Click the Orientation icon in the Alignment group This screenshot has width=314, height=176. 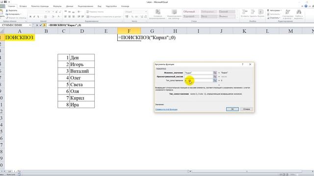point(79,12)
